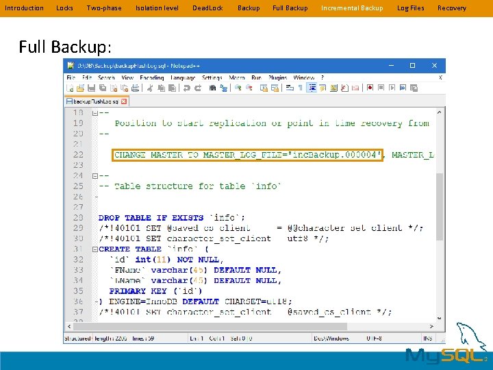The image size is (493, 370).
Task: Click the Stop Recording macro icon
Action: click(381, 88)
